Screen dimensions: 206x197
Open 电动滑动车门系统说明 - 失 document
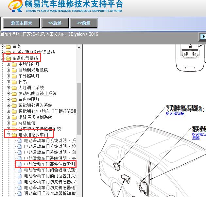click(50, 158)
